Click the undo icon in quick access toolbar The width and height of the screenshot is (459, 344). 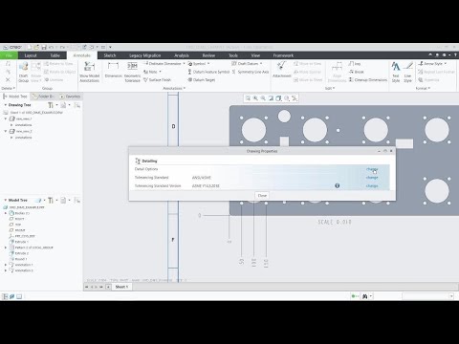coord(51,47)
